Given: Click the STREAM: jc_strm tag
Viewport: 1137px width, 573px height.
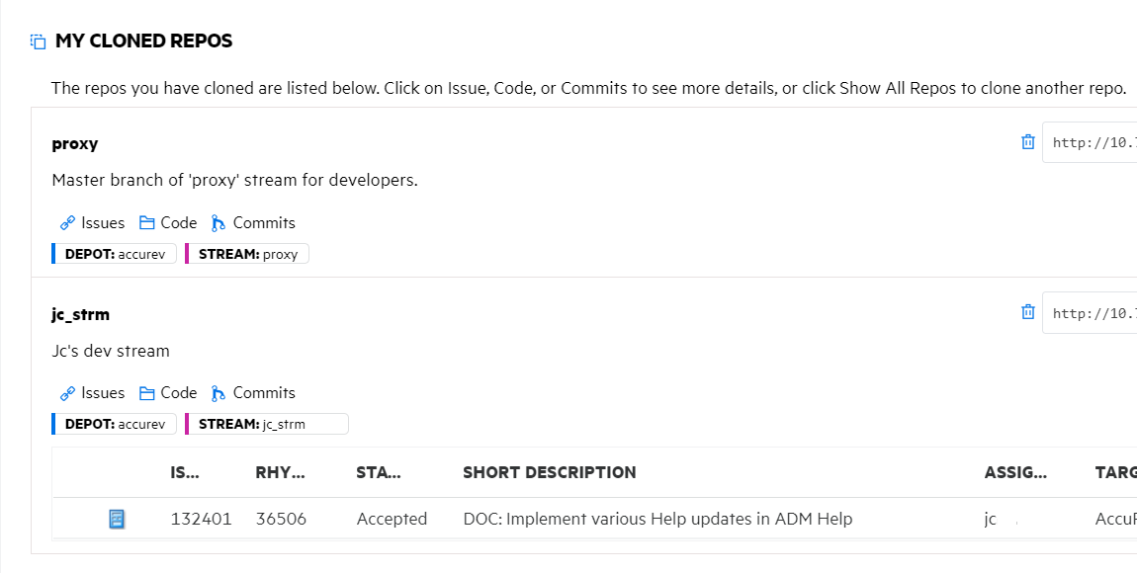Looking at the screenshot, I should click(267, 424).
